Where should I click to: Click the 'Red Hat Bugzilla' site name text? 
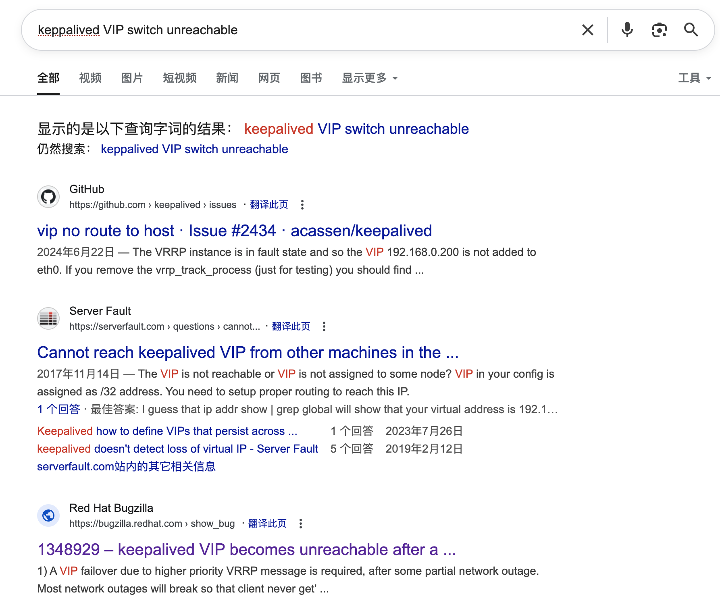click(111, 508)
